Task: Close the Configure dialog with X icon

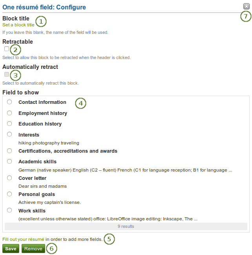Action: click(x=246, y=6)
